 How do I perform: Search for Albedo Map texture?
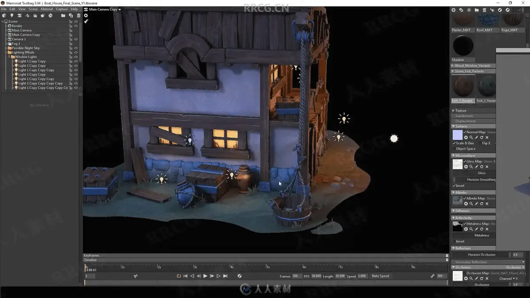tap(471, 204)
